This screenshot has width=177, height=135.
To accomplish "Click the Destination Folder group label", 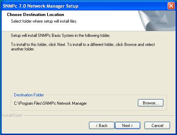I will pyautogui.click(x=29, y=95).
